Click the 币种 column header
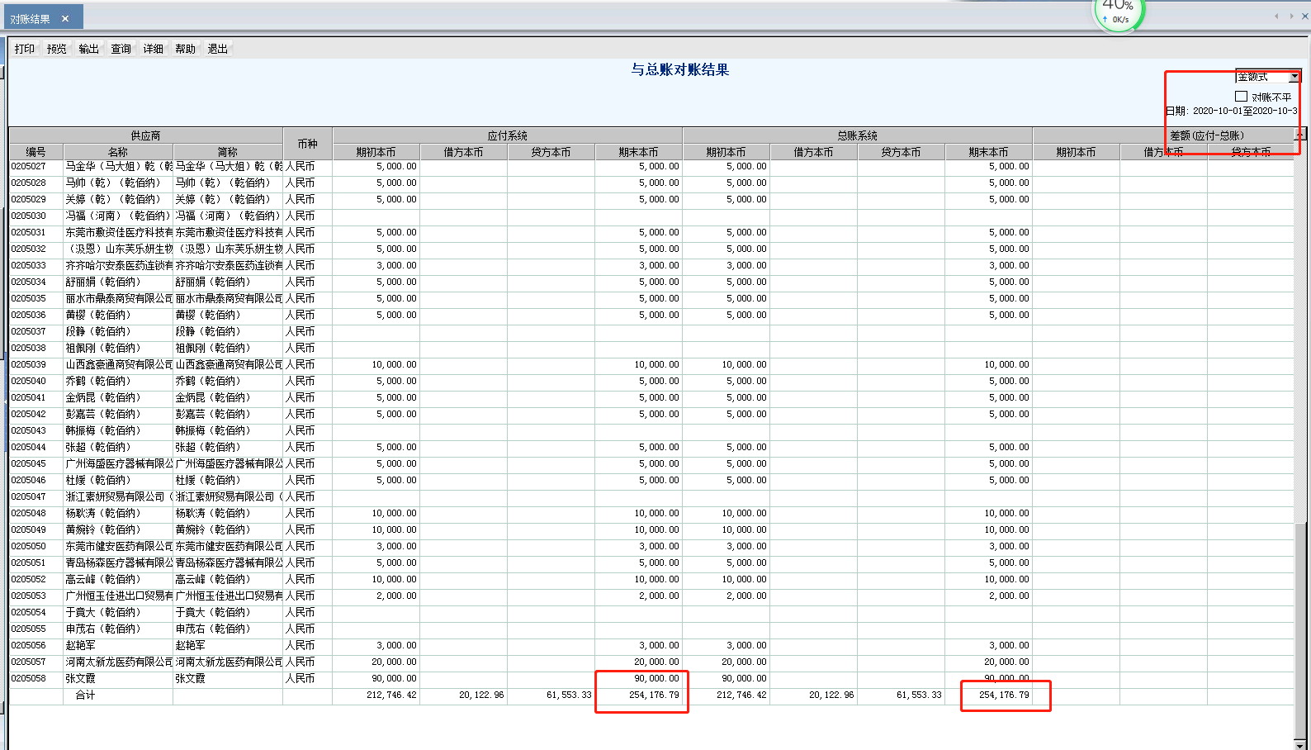Screen dimensions: 1311x750 click(307, 144)
